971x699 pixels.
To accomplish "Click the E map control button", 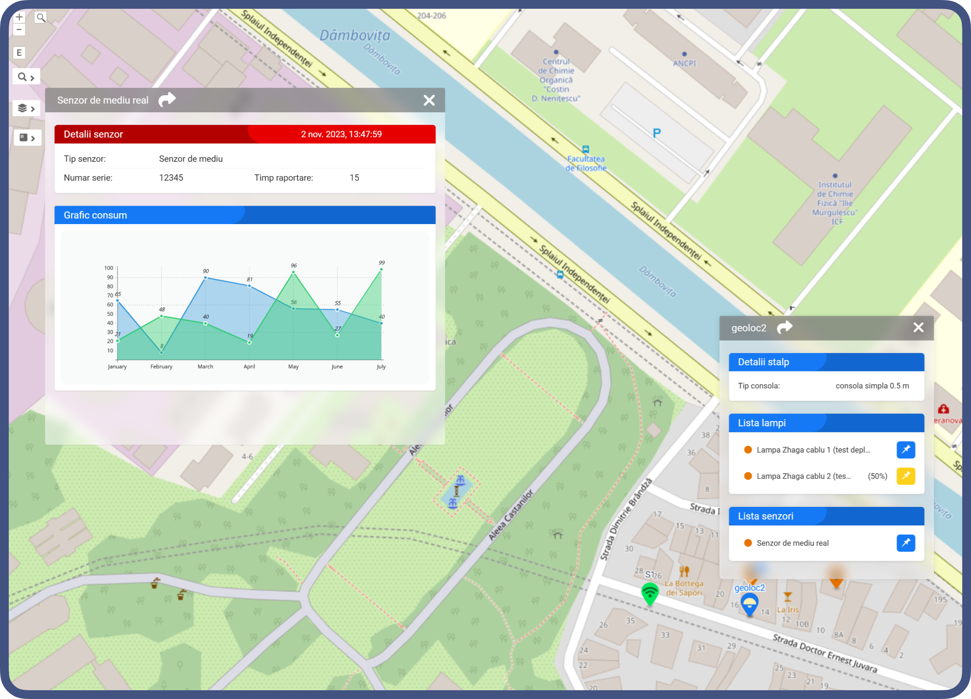I will (x=19, y=53).
